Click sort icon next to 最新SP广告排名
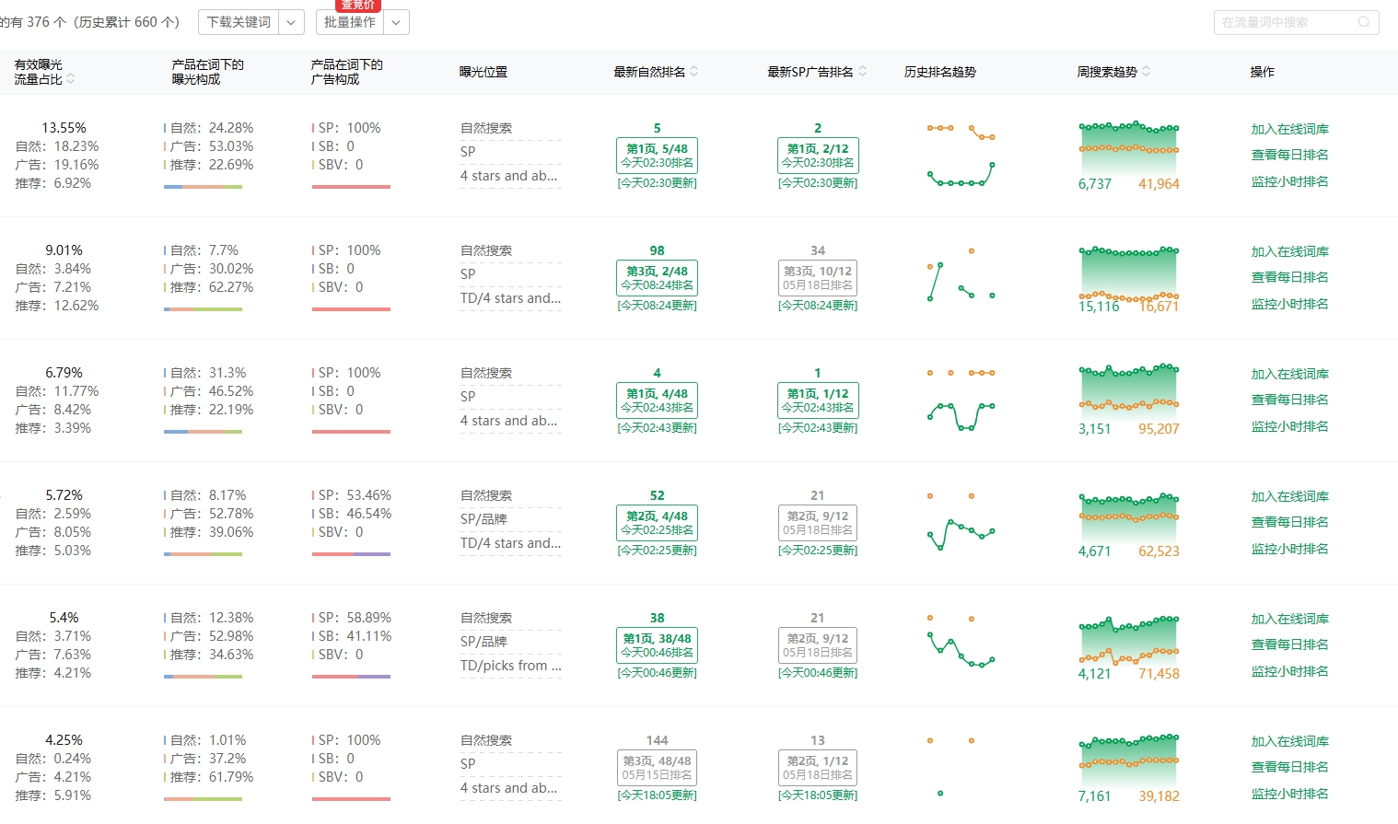Viewport: 1398px width, 824px height. [863, 72]
